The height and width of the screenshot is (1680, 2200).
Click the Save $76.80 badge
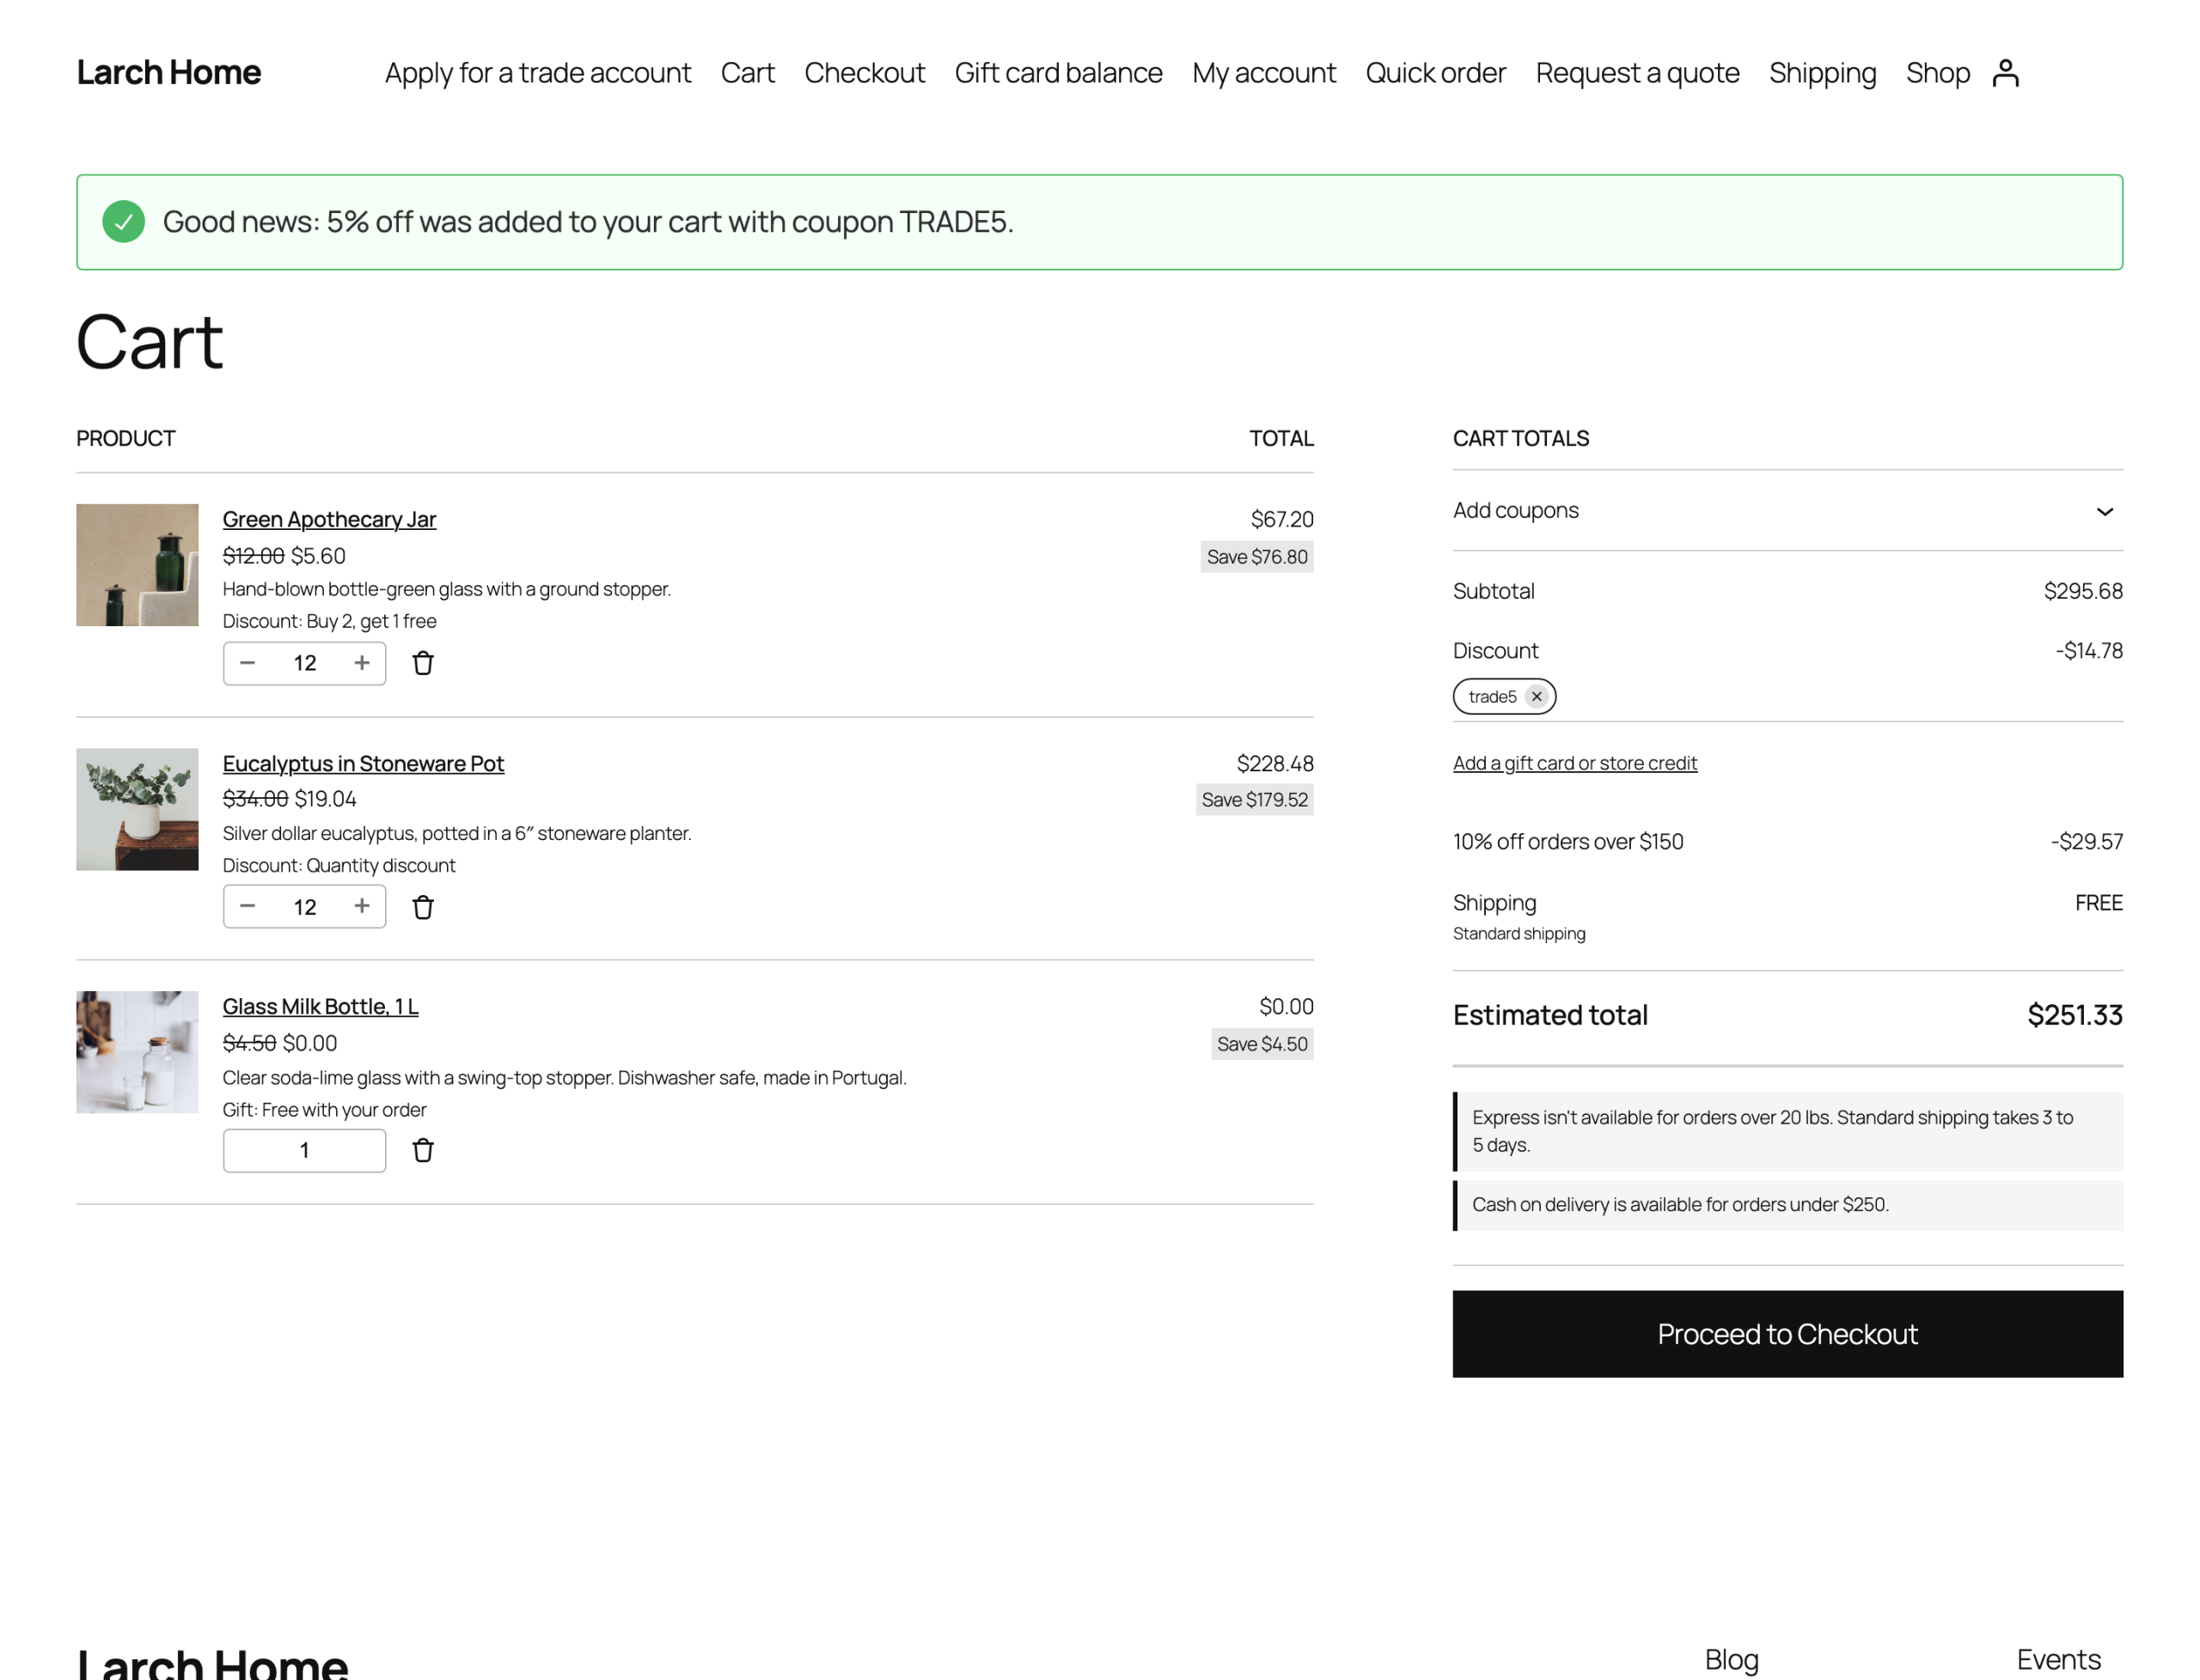(1256, 556)
